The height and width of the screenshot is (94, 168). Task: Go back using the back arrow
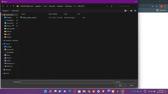point(3,6)
